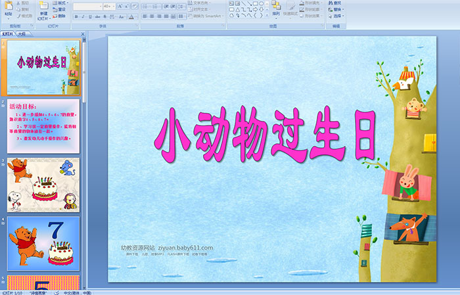Pick the straight line shape

[243, 3]
